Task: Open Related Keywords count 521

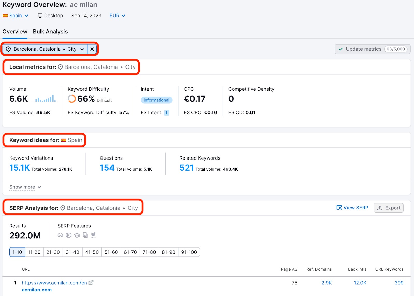Action: 187,168
